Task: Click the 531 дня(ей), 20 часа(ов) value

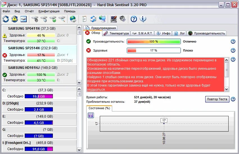Action: [152, 97]
